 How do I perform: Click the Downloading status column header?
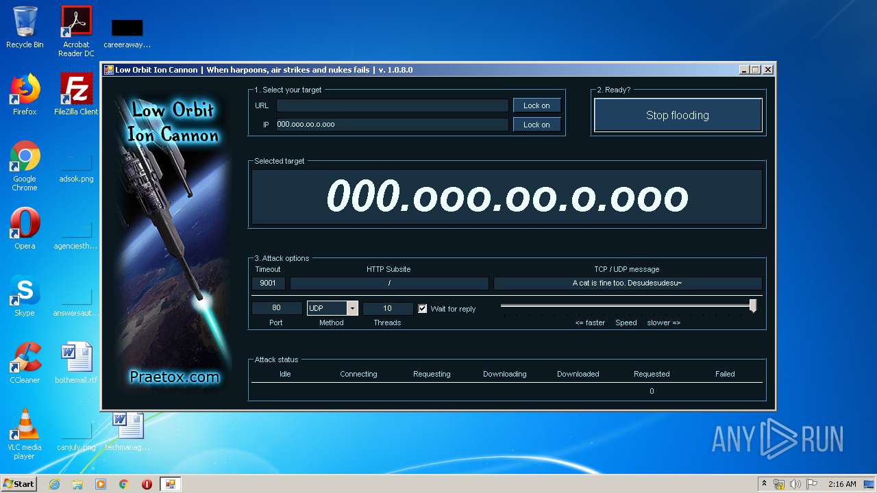pyautogui.click(x=505, y=374)
